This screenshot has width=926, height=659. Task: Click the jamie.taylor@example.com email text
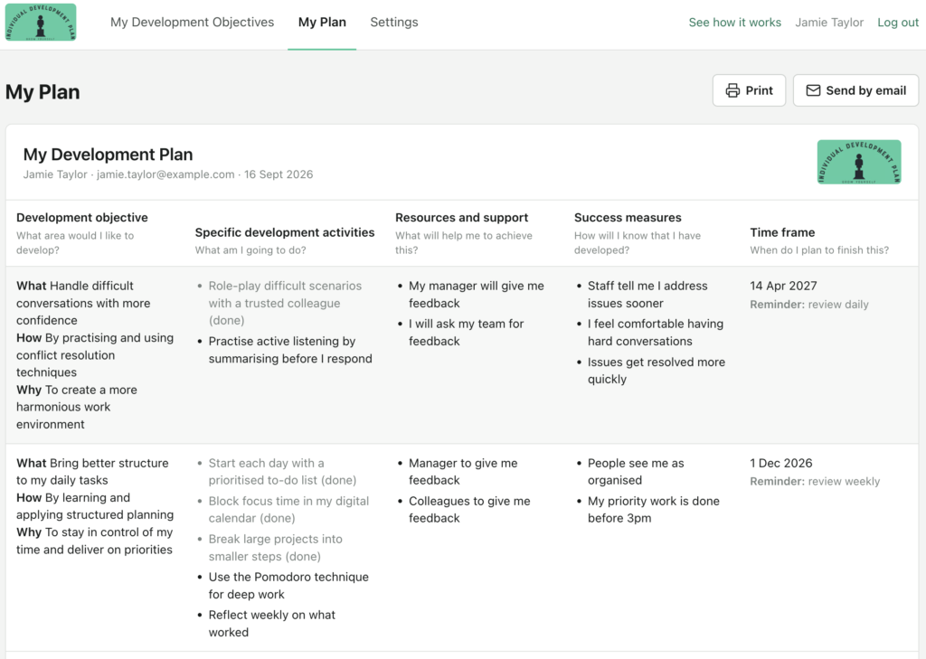(x=165, y=174)
